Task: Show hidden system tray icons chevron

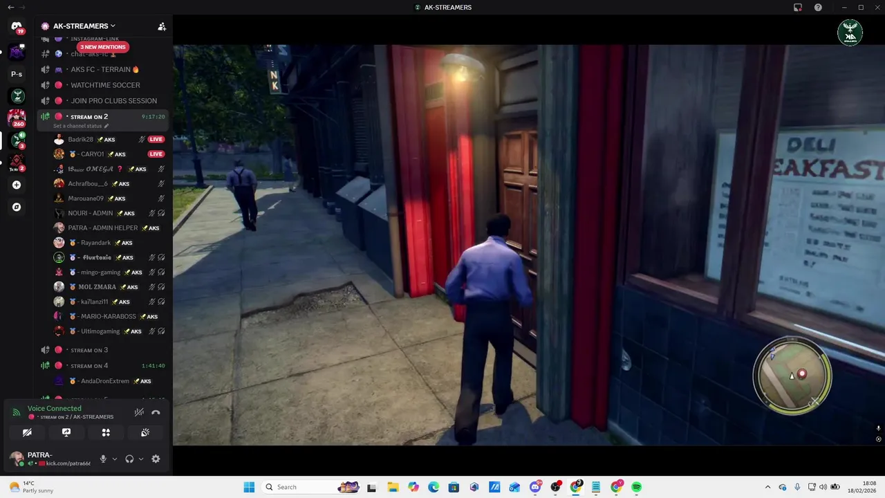Action: coord(767,487)
